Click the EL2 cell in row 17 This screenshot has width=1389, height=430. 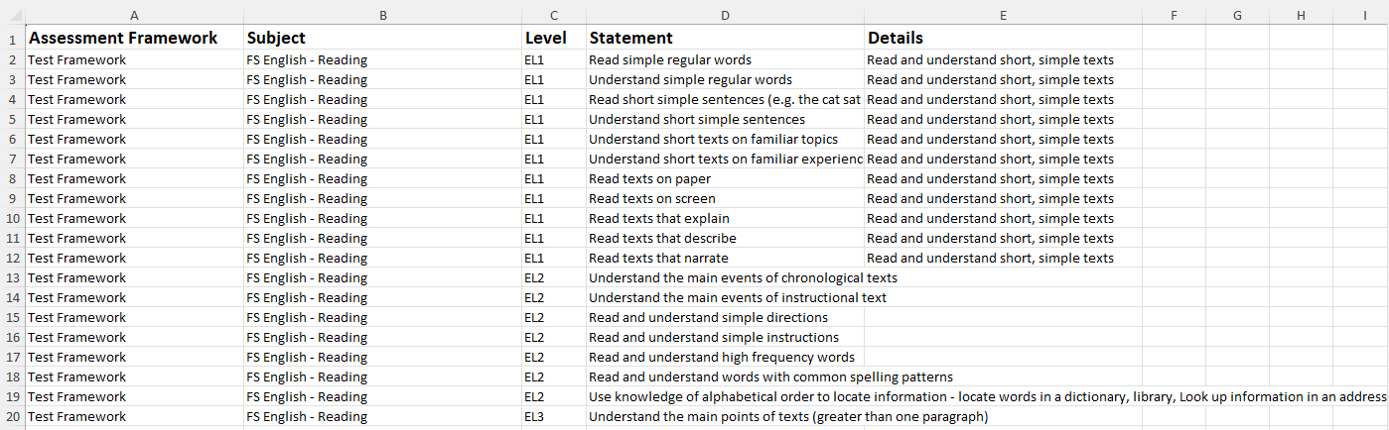pos(554,357)
